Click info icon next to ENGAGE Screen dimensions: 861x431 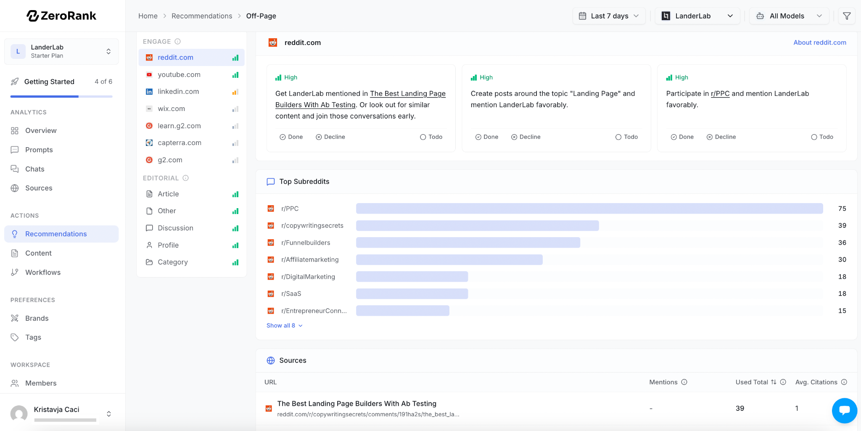177,42
